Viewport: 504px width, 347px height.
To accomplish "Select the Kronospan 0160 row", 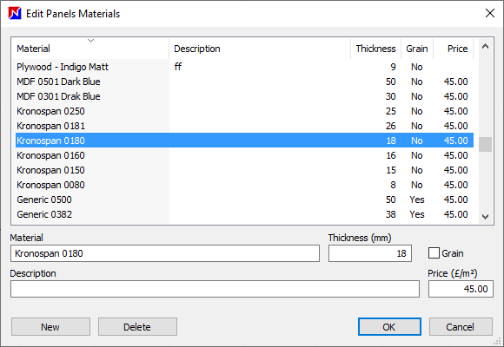I will click(x=244, y=155).
